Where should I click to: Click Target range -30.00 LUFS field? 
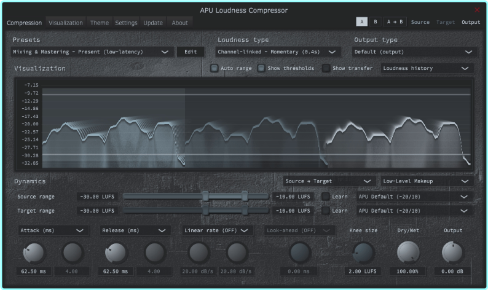97,211
